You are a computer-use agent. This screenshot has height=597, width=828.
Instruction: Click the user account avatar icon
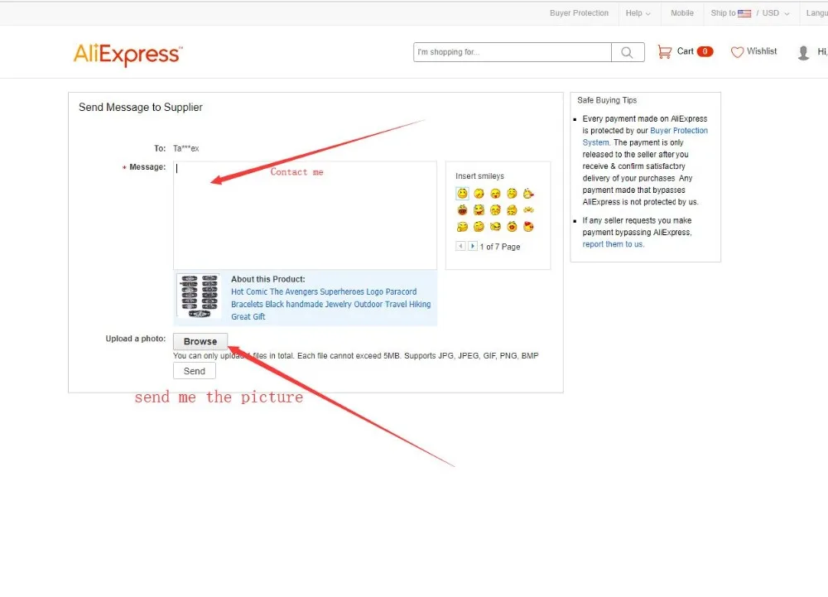[x=803, y=52]
